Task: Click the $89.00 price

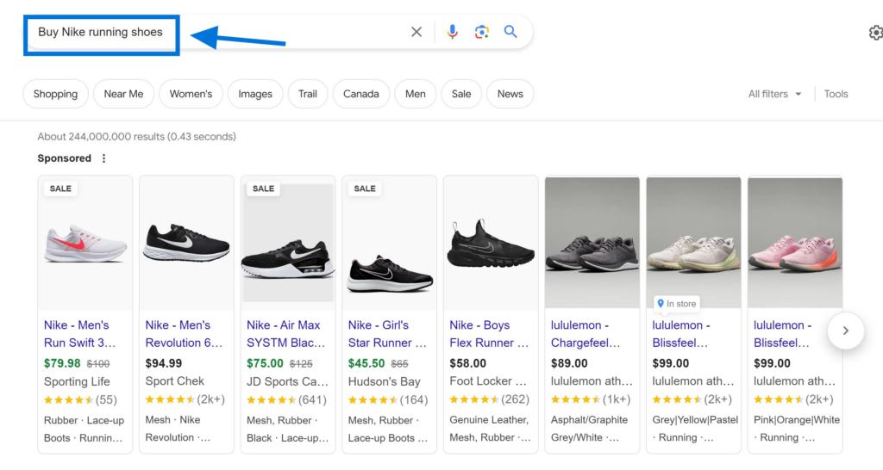Action: 569,364
